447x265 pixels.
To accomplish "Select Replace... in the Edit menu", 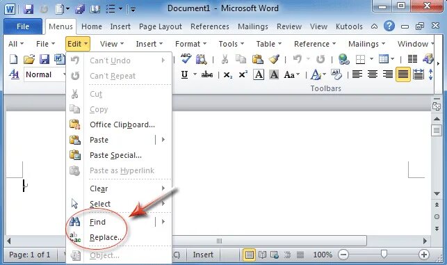I will [106, 237].
